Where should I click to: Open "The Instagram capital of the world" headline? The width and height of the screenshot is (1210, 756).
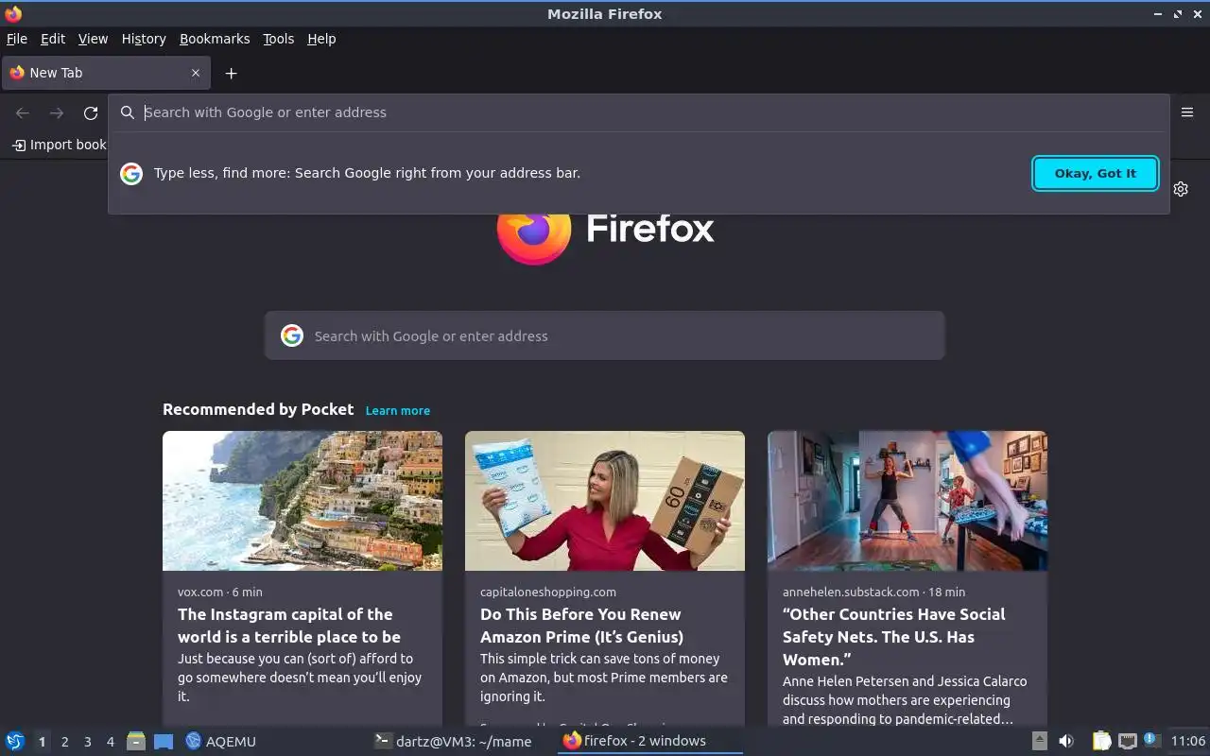point(289,626)
